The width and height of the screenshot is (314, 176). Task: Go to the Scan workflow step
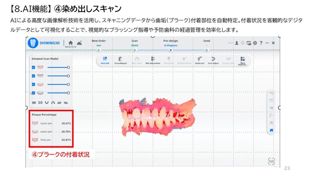pos(135,43)
